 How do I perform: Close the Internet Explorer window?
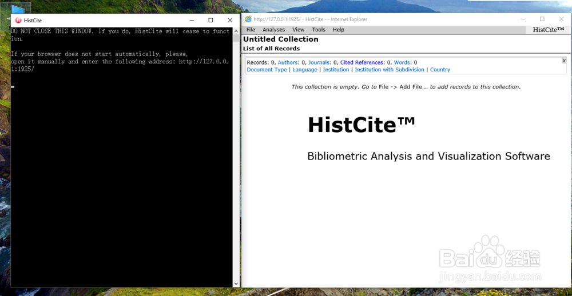562,19
